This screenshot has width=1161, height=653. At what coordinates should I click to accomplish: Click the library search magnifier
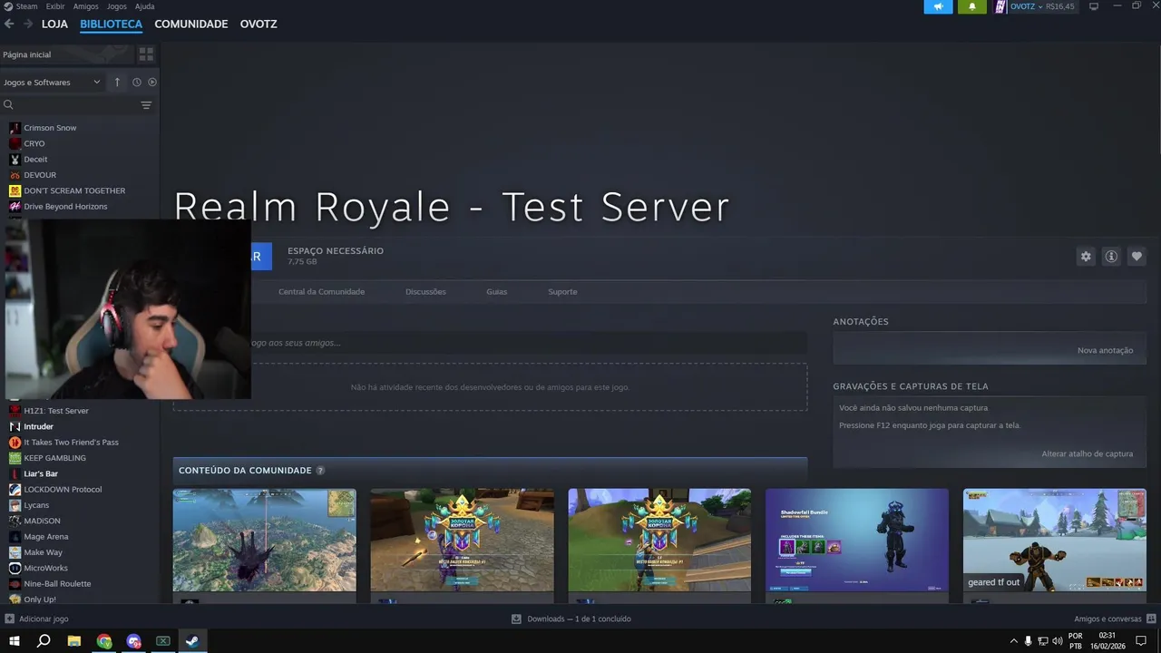click(8, 105)
